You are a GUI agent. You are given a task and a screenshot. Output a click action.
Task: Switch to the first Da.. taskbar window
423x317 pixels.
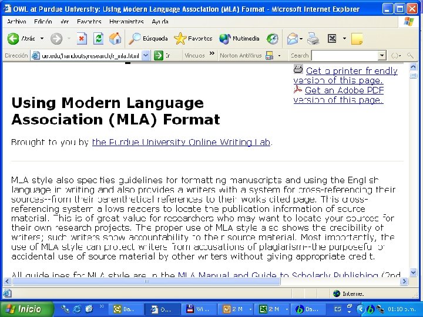tap(126, 309)
